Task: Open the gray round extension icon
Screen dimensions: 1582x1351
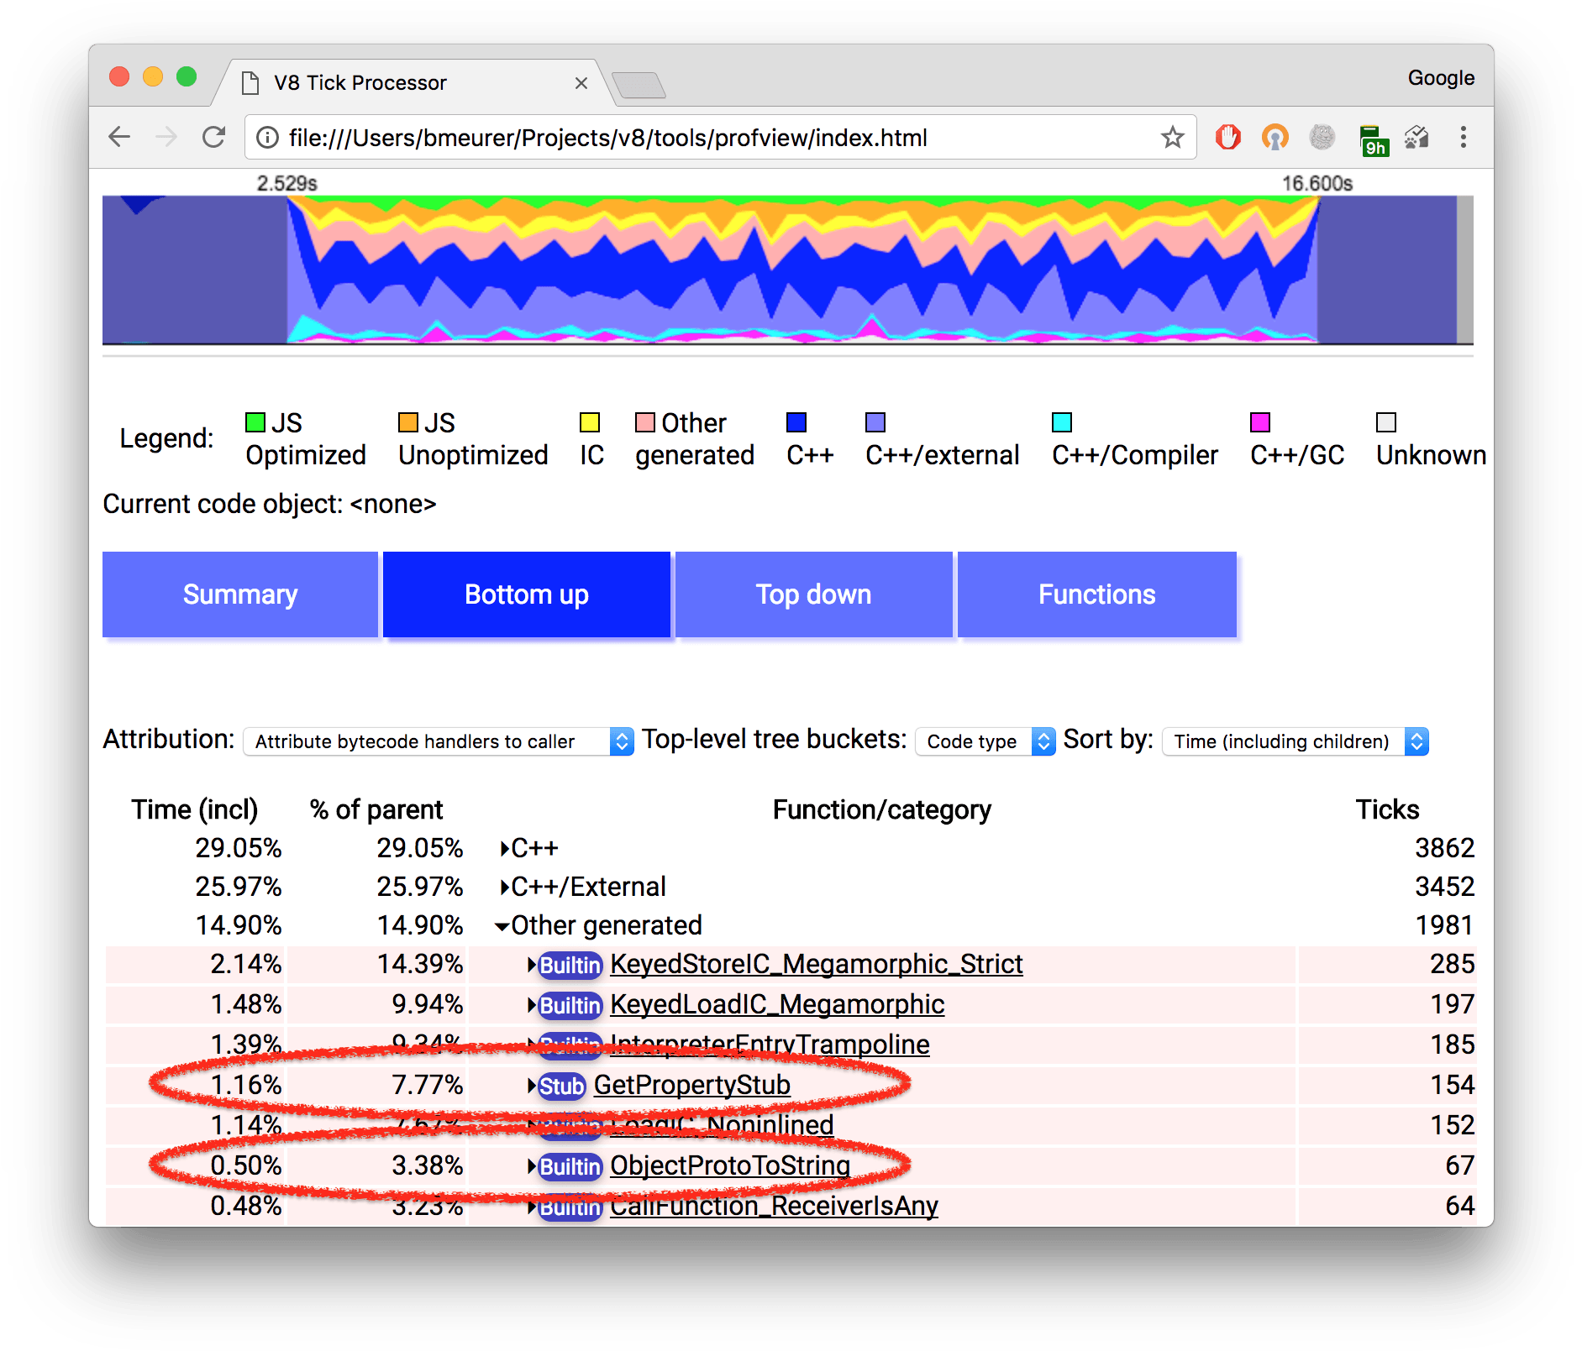Action: click(x=1322, y=137)
